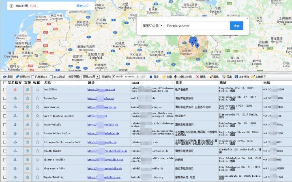This screenshot has height=182, width=292.
Task: Open street view icon for Unu Office
Action: pos(28,90)
